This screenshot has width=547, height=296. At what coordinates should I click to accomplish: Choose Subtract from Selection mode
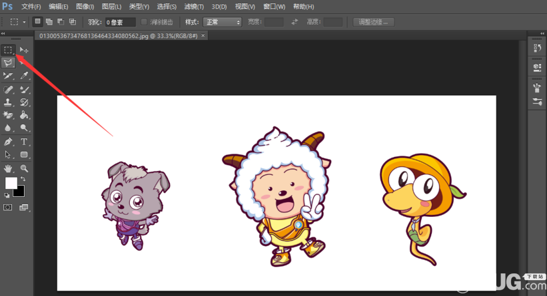[x=61, y=22]
